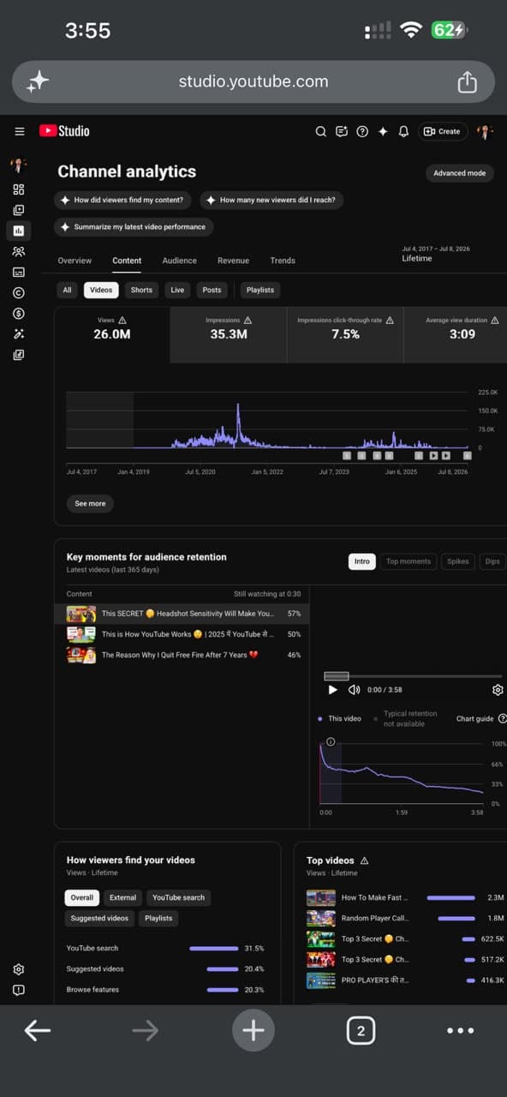Open channel avatar at the sidebar top

(x=19, y=165)
